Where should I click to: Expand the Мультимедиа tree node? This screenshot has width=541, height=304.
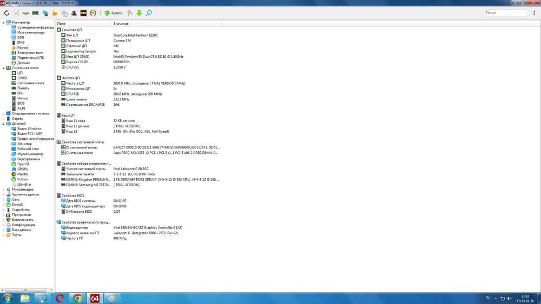pos(3,190)
